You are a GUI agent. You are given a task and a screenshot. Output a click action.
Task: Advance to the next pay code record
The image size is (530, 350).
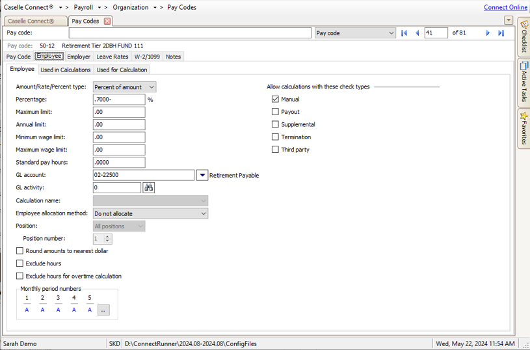pyautogui.click(x=488, y=33)
